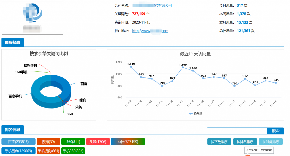Click this week's traffic value 1,378
Viewport: 290px width, 156px height.
[242, 14]
